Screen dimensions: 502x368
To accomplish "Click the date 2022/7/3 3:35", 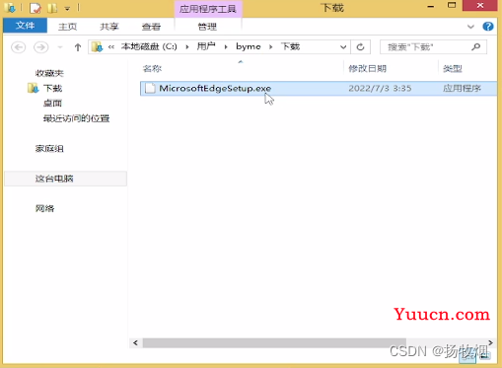I will 380,88.
